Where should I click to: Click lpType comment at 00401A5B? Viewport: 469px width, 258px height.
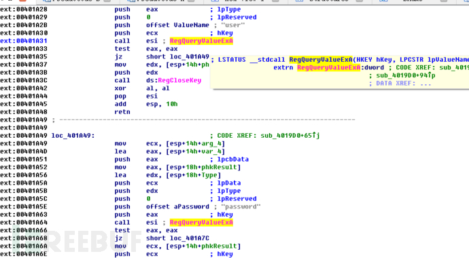[x=229, y=191]
